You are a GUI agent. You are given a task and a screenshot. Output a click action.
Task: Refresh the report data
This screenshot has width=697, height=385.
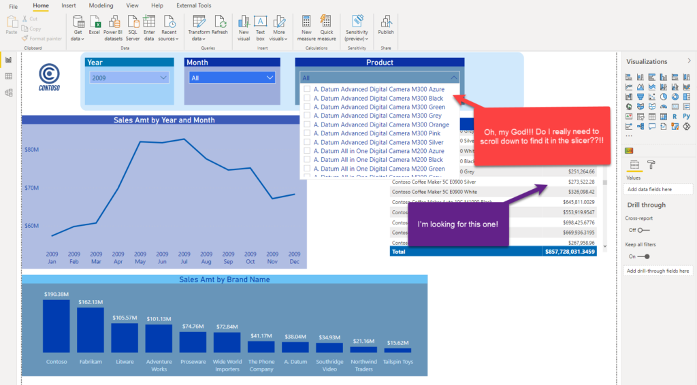pos(220,25)
